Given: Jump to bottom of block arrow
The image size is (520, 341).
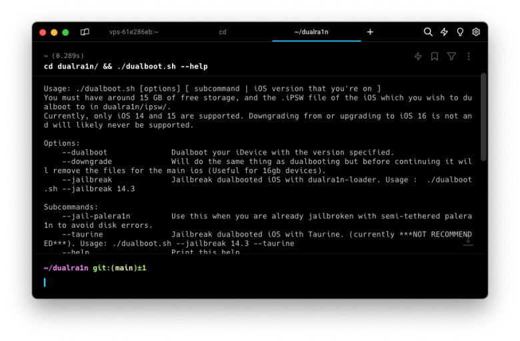Looking at the screenshot, I should click(x=467, y=242).
